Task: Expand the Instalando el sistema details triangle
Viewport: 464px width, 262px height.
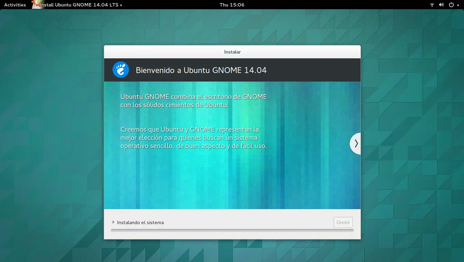Action: coord(113,222)
